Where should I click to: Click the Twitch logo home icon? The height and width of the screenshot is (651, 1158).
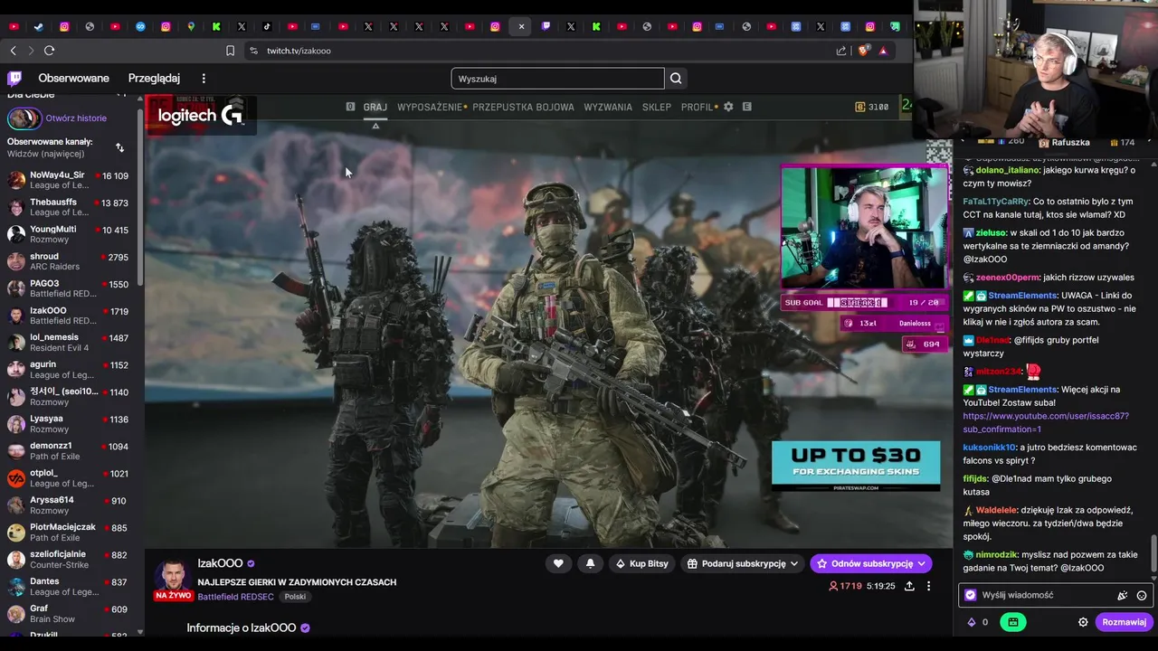click(x=14, y=79)
